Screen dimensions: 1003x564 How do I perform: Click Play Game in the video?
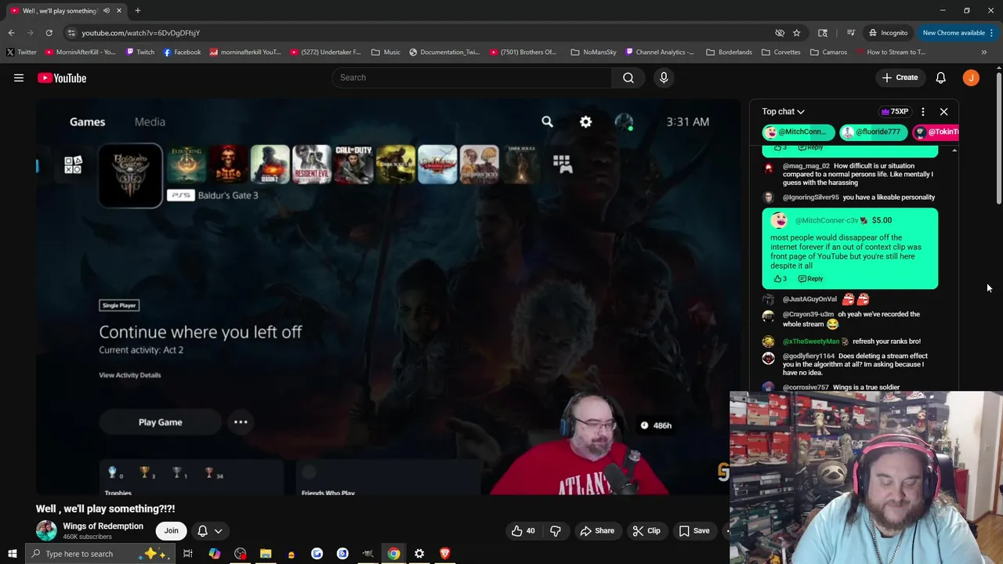tap(161, 422)
